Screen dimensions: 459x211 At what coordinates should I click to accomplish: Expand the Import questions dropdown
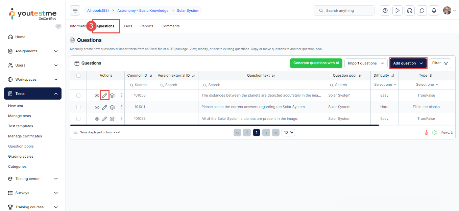coord(366,63)
